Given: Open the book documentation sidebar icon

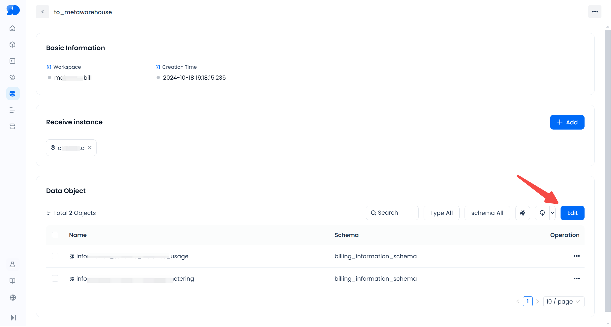Looking at the screenshot, I should pyautogui.click(x=13, y=281).
